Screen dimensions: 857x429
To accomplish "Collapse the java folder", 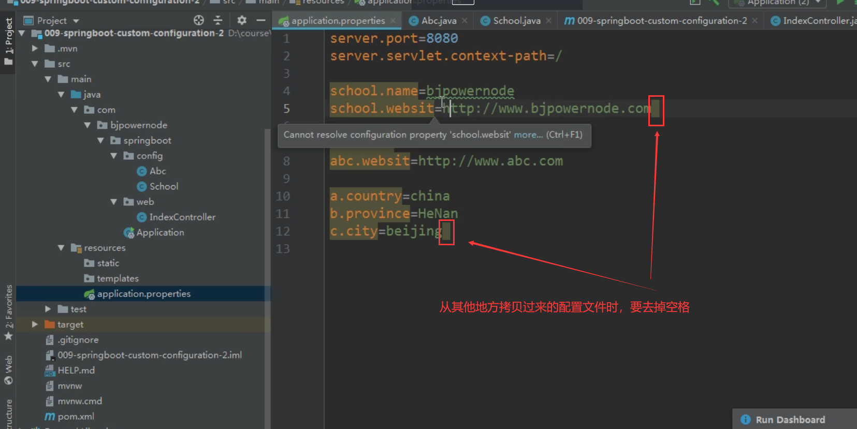I will coord(61,94).
